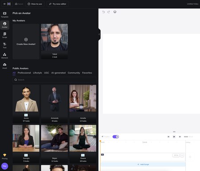The image size is (200, 171).
Task: Open the Script panel icon
Action: coord(4,35)
